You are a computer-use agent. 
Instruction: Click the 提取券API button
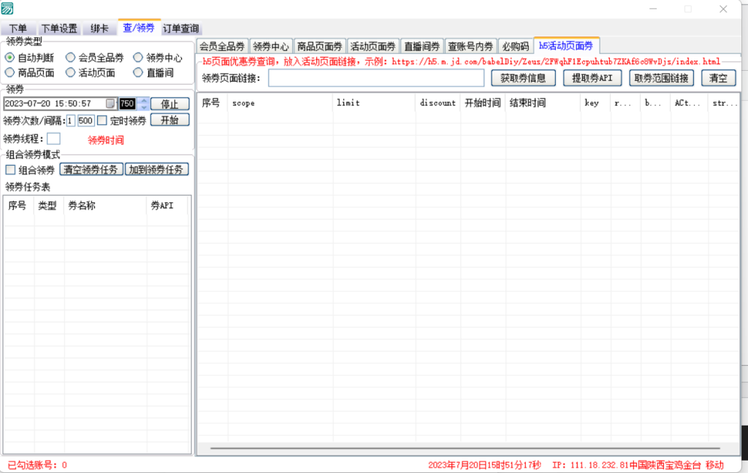click(x=592, y=78)
